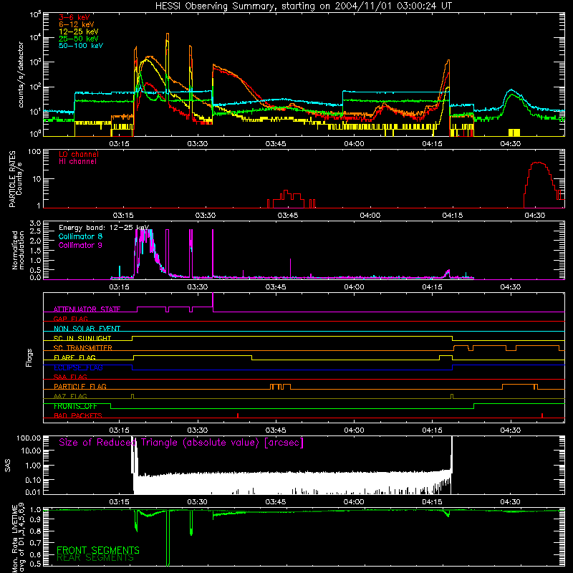
Task: Click the SAS axis label
Action: point(7,466)
